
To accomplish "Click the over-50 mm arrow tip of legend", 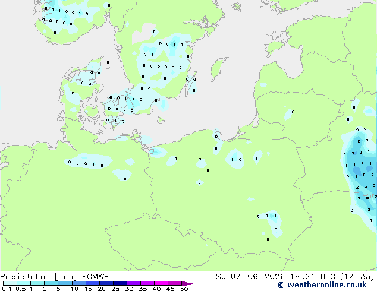I will 188,283.
